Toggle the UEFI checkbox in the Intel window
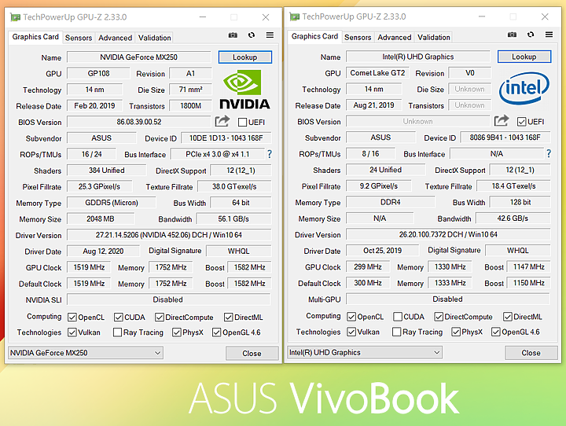This screenshot has height=426, width=566. (522, 122)
